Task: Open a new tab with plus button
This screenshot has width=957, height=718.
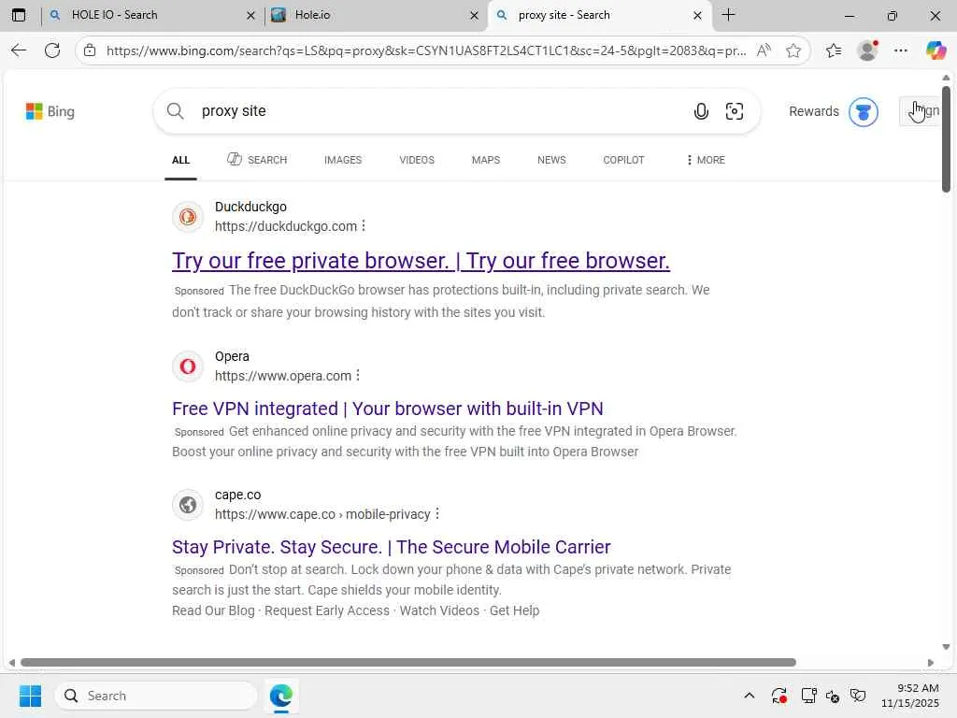Action: coord(728,15)
